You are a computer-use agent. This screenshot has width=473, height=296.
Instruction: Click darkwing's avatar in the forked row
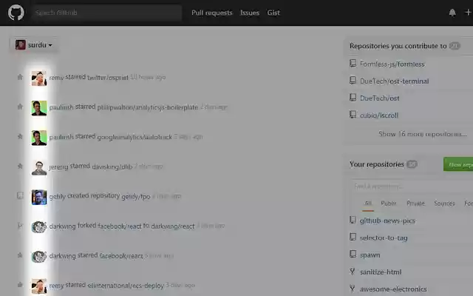(x=39, y=227)
